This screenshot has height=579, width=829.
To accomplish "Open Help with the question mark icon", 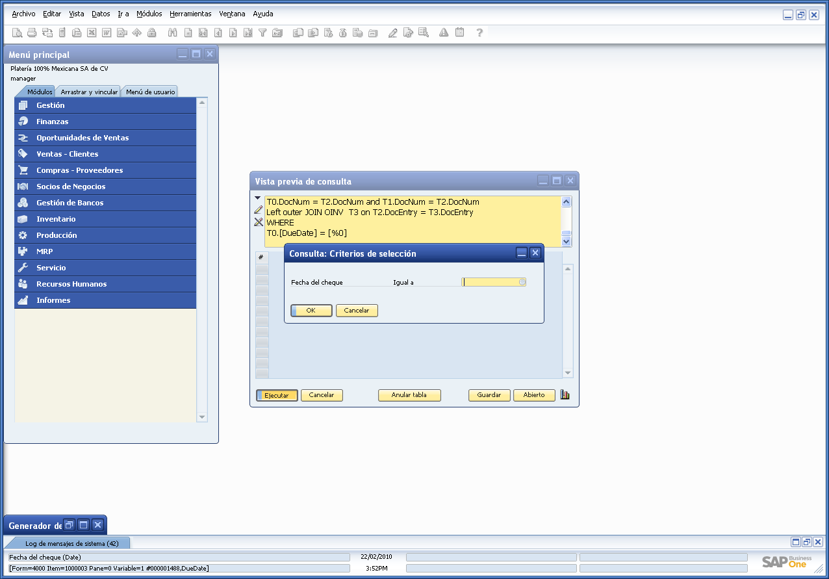I will [479, 32].
